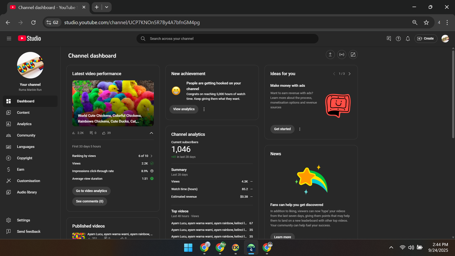The image size is (455, 256).
Task: Go to next idea card
Action: click(349, 74)
